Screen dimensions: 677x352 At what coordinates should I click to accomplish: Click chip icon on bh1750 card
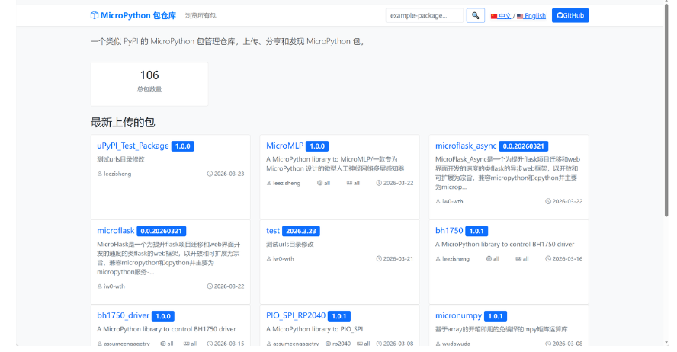tap(489, 259)
